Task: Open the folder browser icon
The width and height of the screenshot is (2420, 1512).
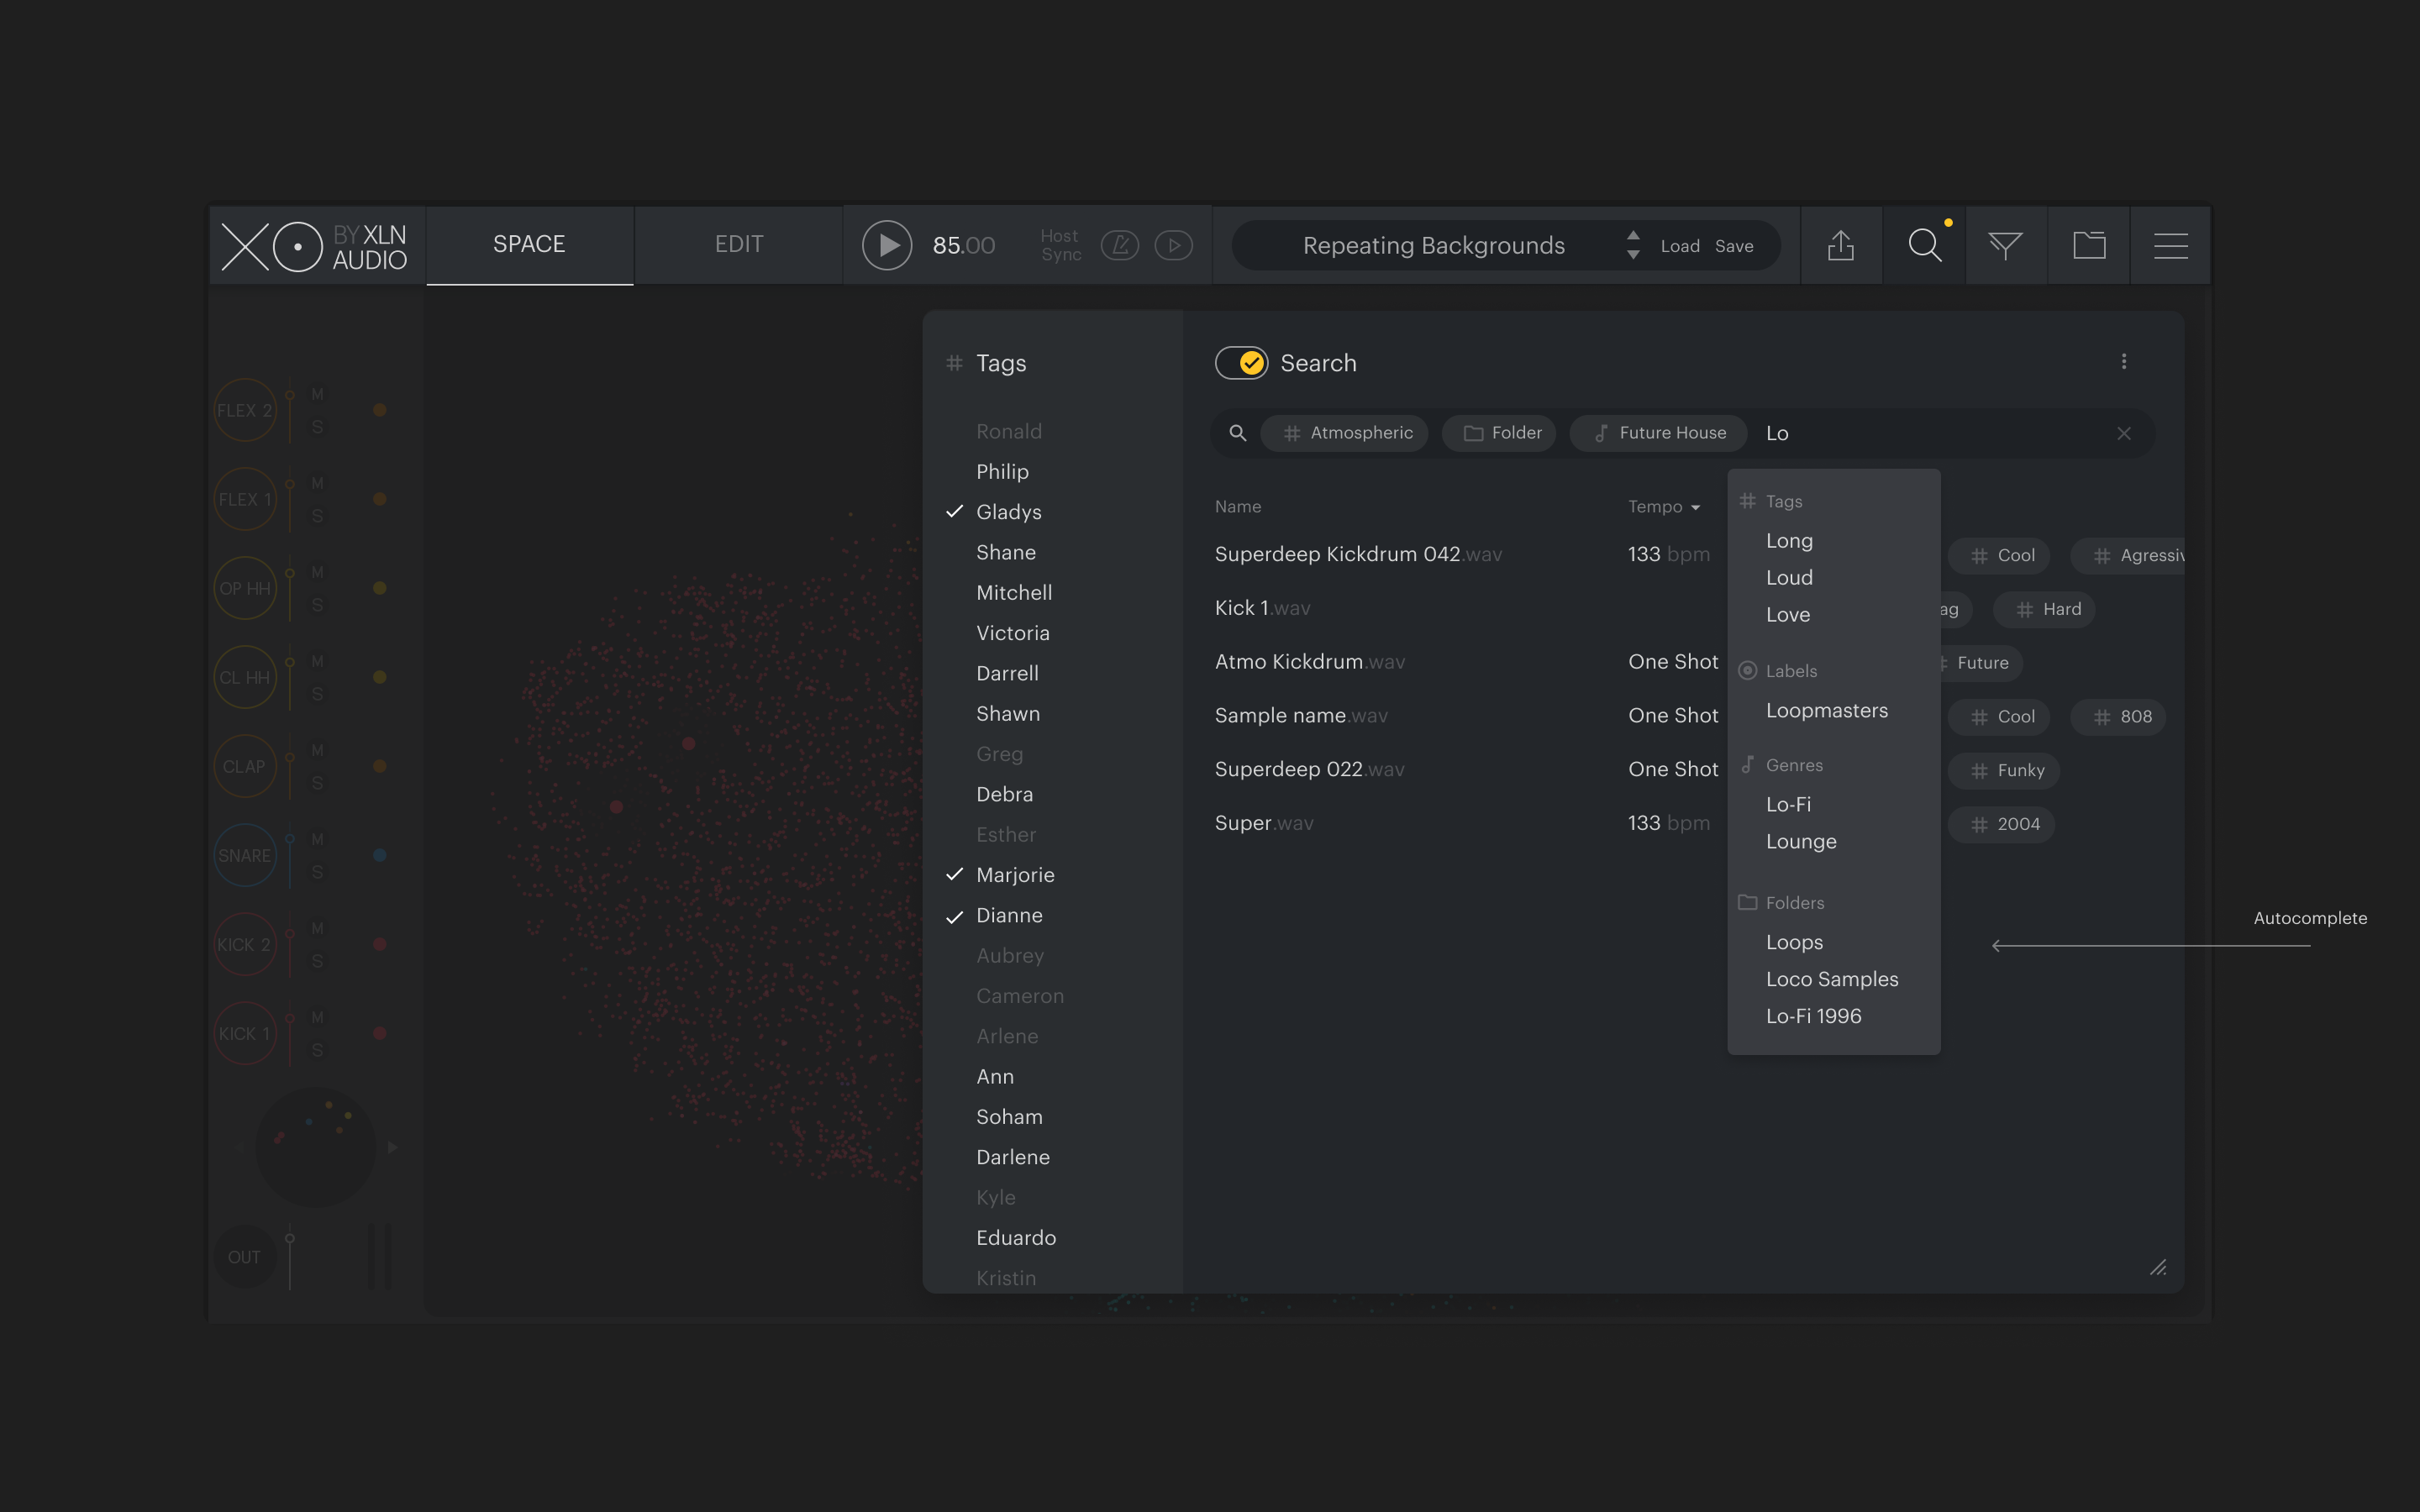Action: tap(2088, 246)
